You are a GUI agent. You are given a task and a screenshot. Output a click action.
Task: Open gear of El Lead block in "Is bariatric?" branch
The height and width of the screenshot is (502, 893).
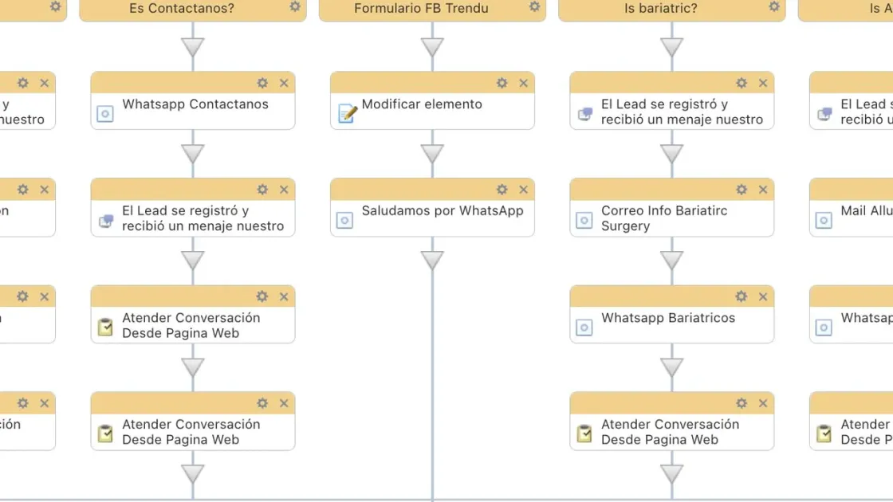pyautogui.click(x=741, y=83)
